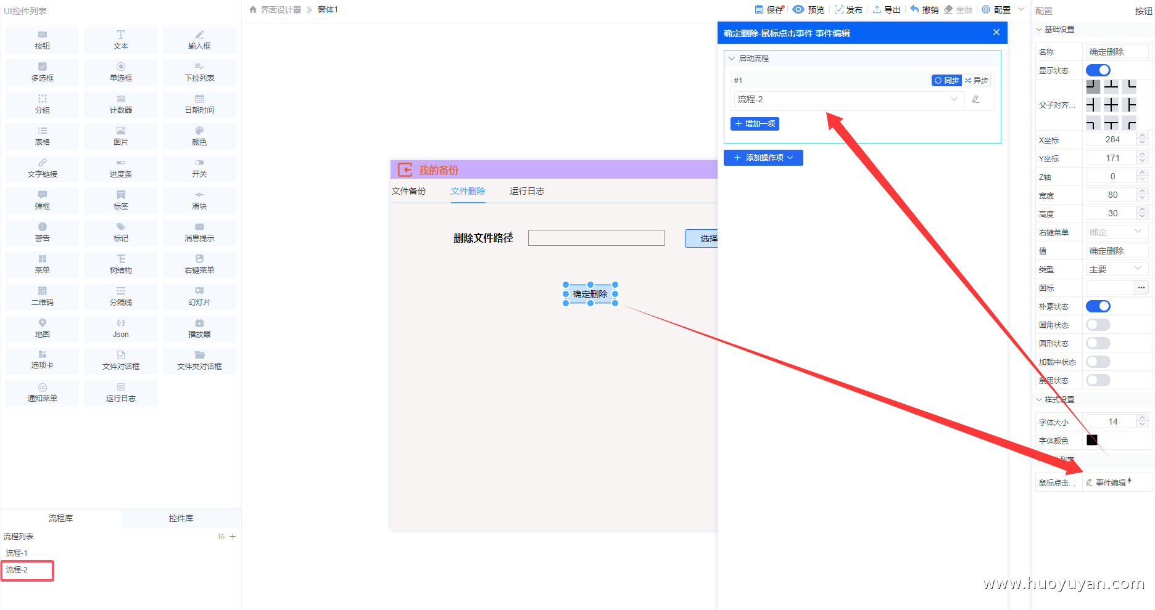Open the 字体颜色 black color swatch
Viewport: 1155px width, 610px height.
point(1092,440)
